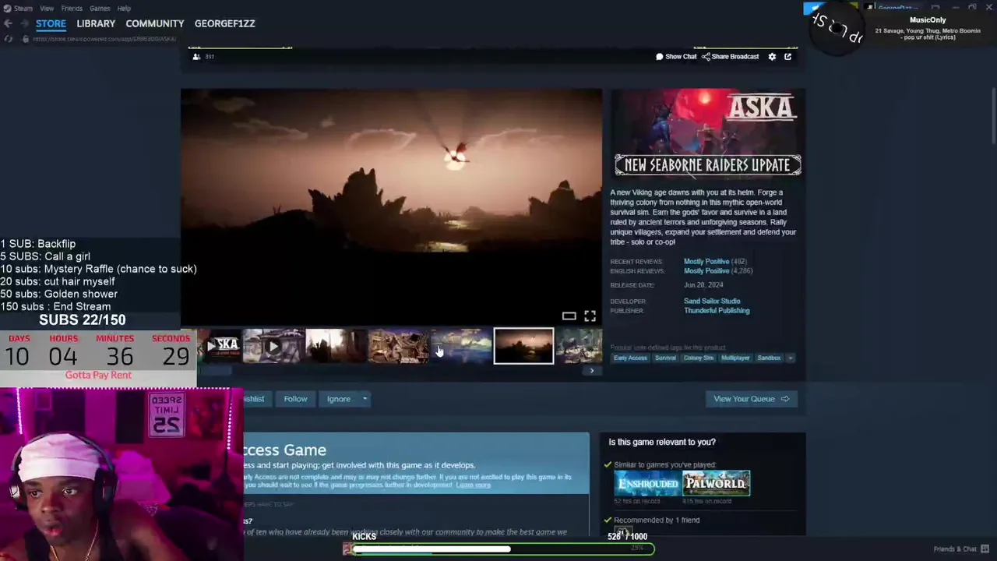Open broadcast settings gear icon

click(772, 56)
